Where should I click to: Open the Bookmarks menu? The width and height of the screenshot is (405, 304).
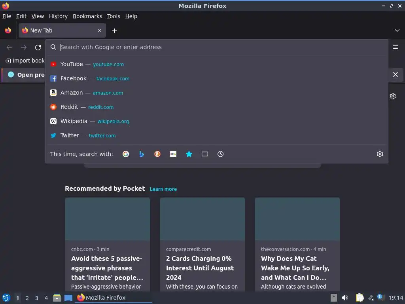(x=87, y=16)
